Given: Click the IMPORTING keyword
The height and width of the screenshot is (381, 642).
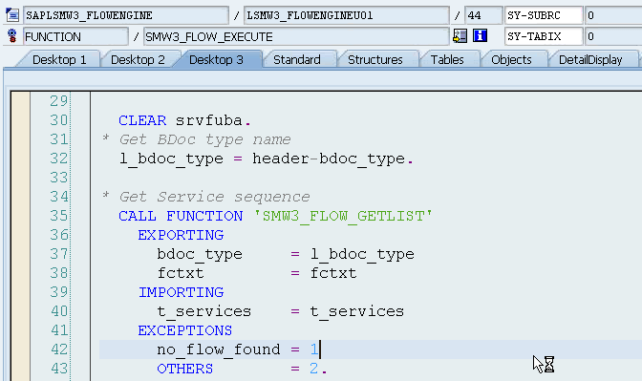Looking at the screenshot, I should [x=181, y=292].
